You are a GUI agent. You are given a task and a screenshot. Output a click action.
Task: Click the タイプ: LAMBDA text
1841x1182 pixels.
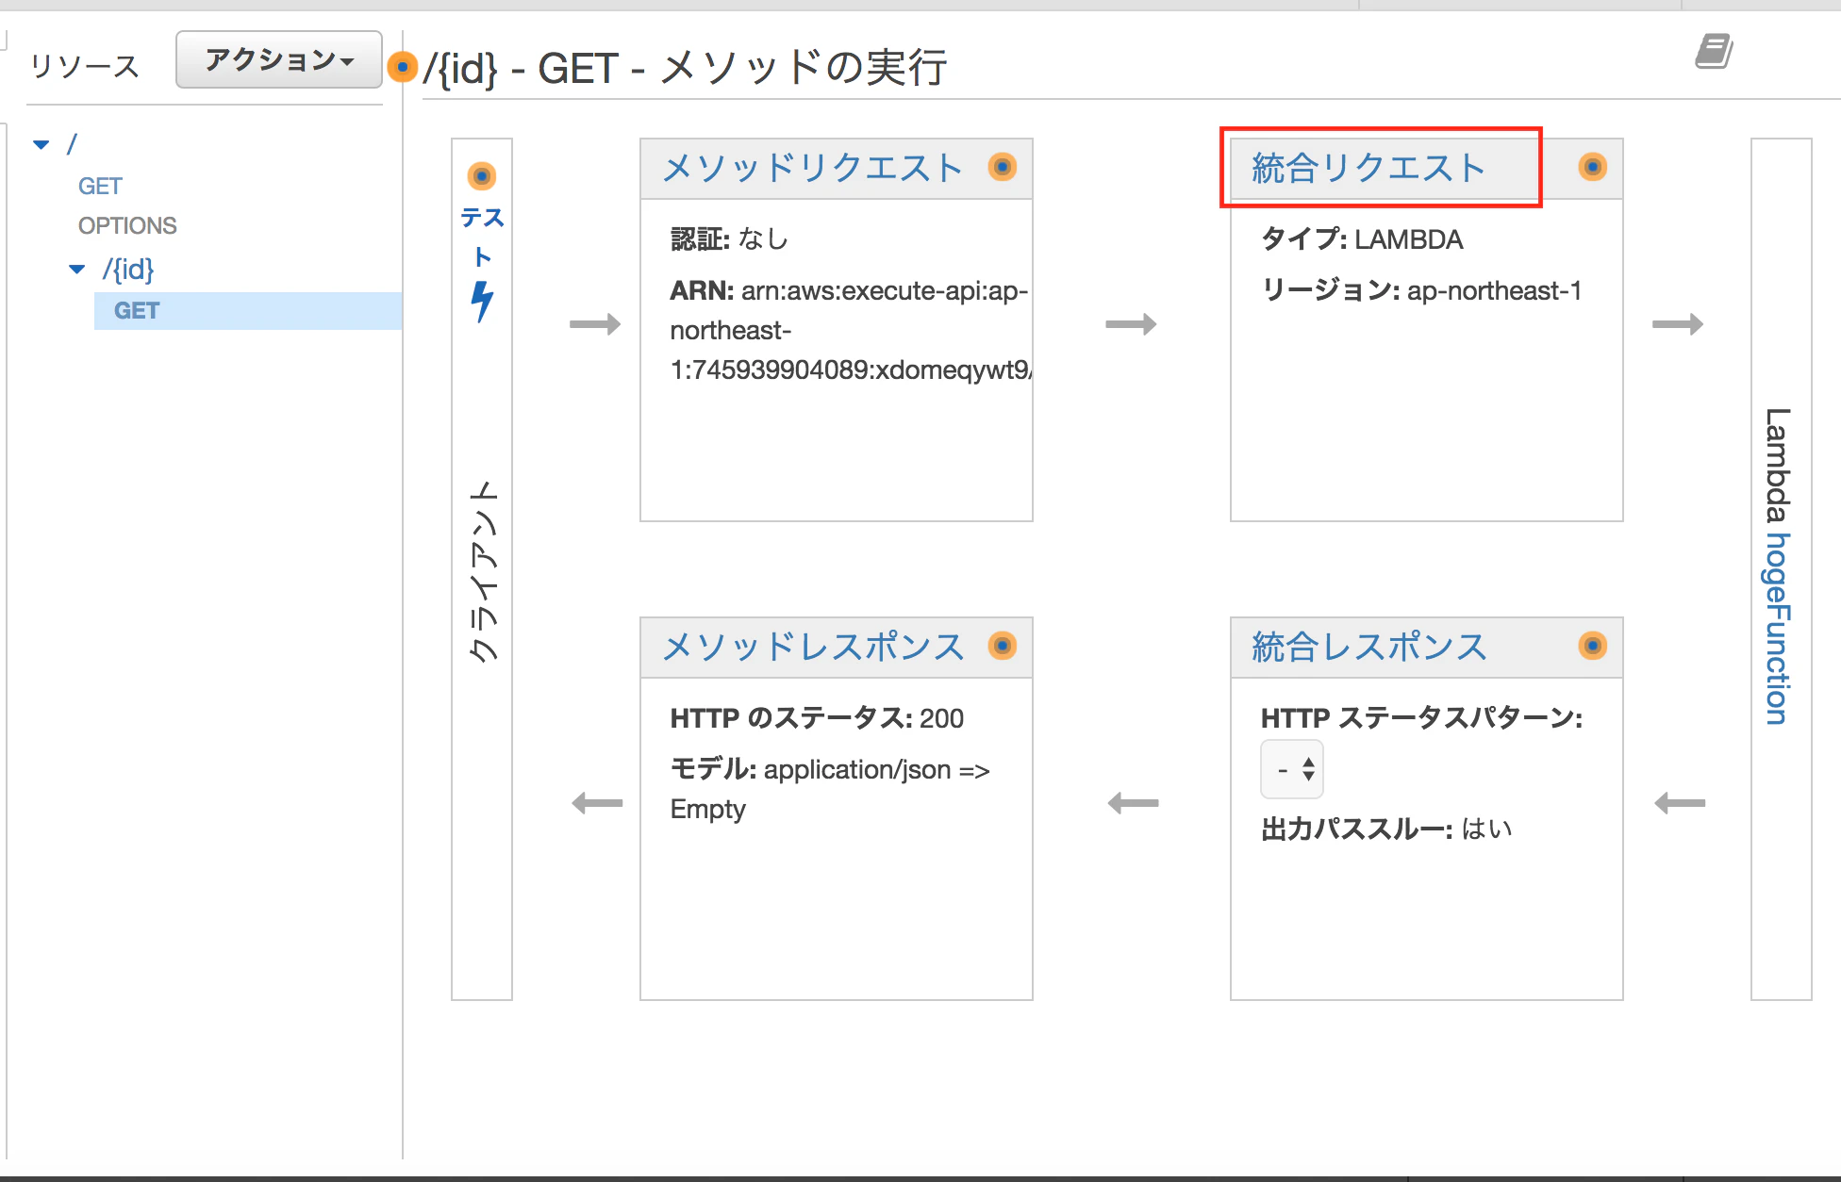(1362, 239)
